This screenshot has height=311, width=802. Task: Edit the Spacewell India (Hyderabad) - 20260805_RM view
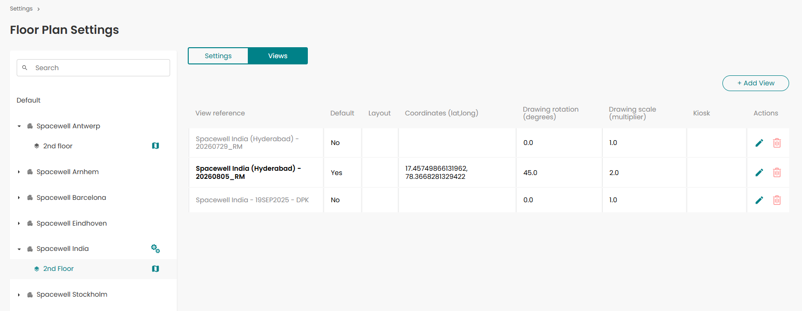pyautogui.click(x=759, y=173)
